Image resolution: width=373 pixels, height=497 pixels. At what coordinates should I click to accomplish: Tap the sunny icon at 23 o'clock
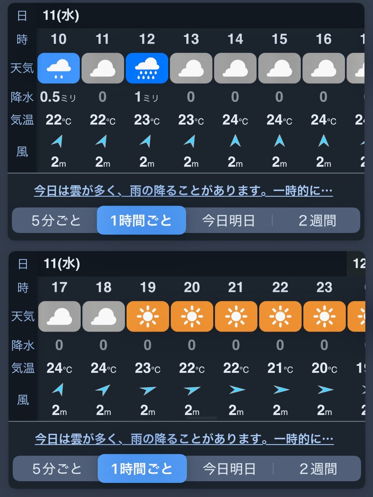(x=325, y=316)
